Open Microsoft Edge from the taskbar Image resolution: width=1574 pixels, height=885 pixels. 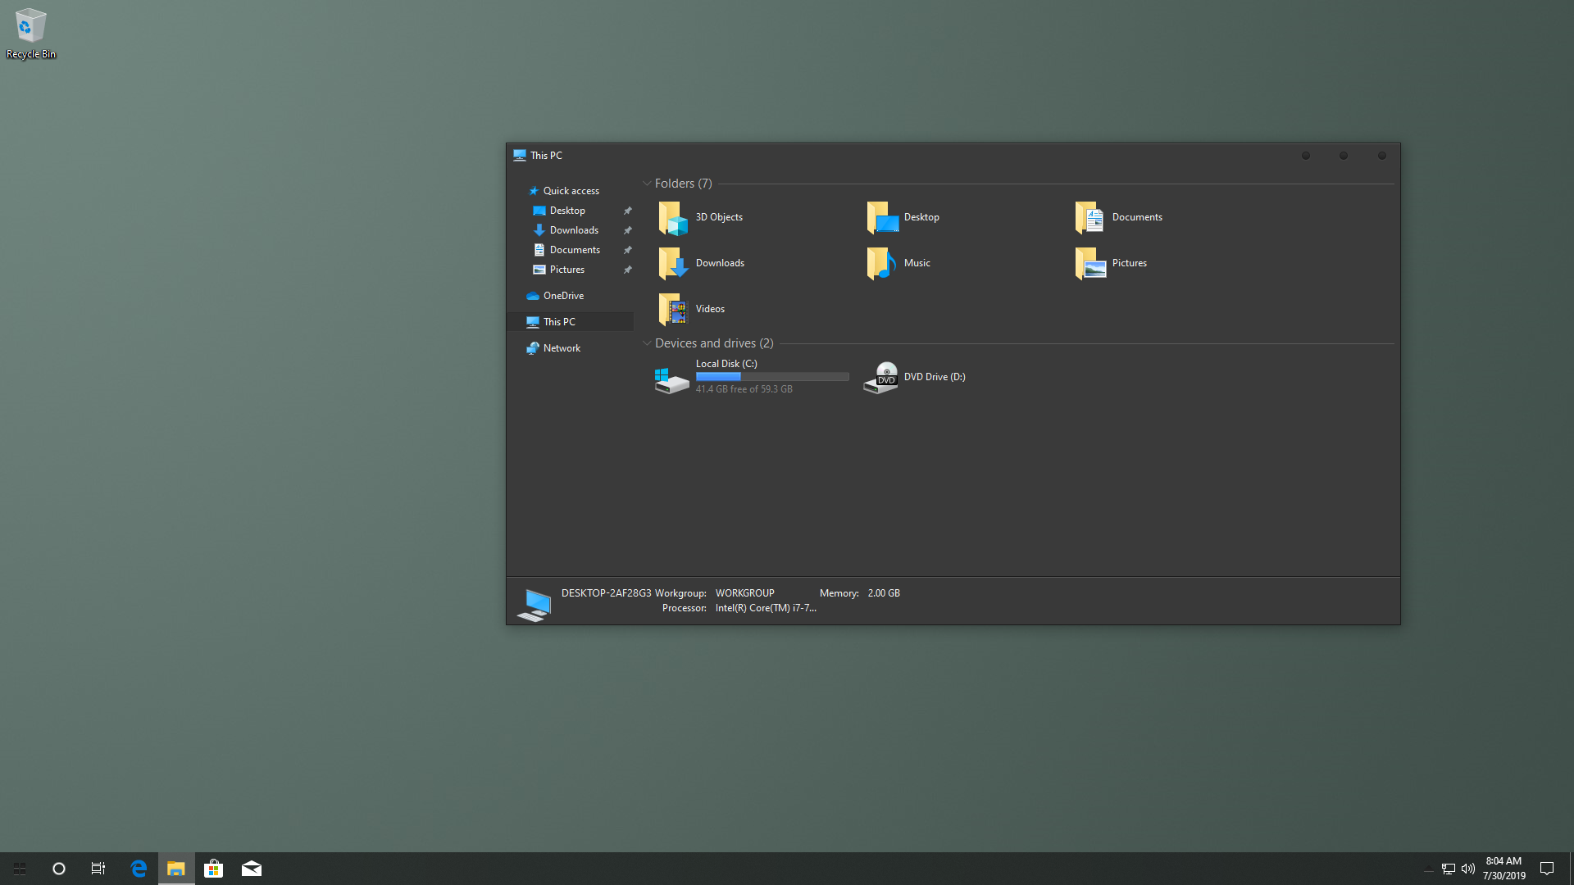point(139,869)
